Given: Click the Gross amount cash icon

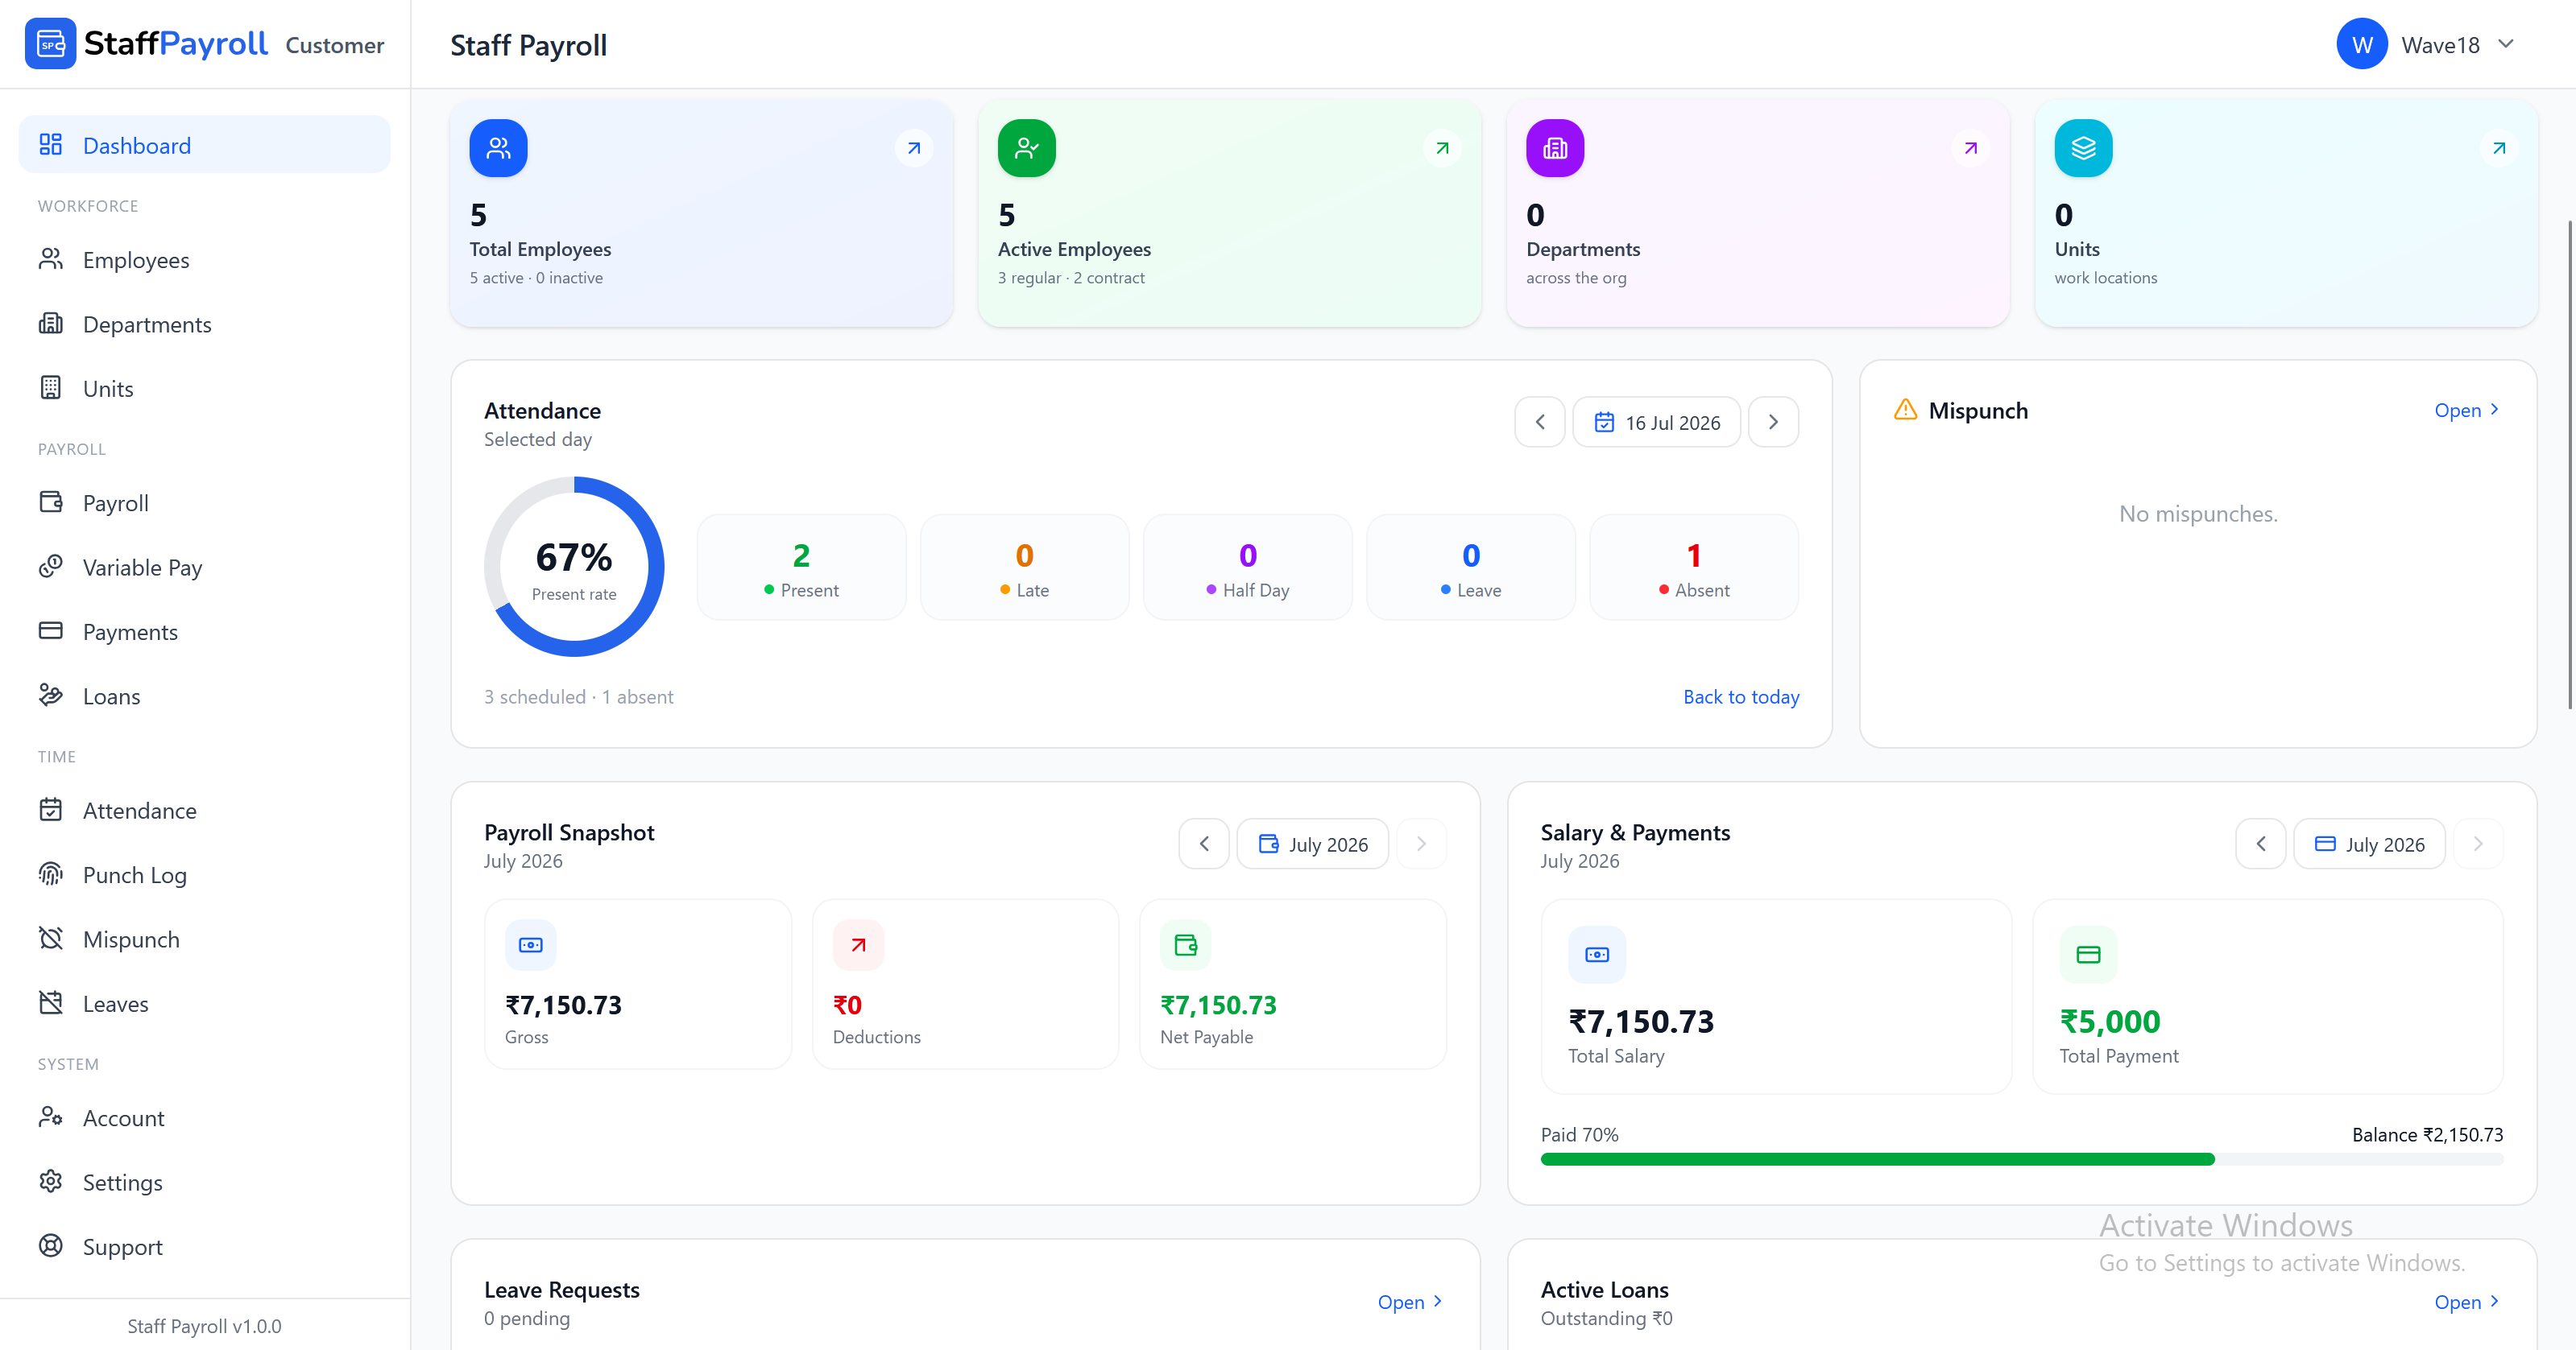Looking at the screenshot, I should pyautogui.click(x=531, y=944).
